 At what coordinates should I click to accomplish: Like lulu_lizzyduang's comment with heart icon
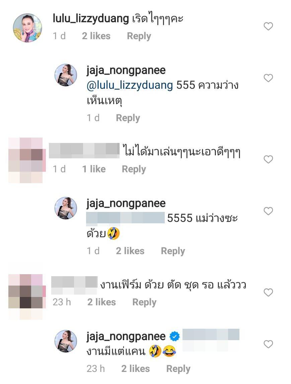coord(268,26)
